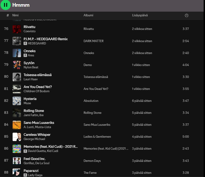Screen dimensions: 205x177
Task: Open artist Musta-Lista
Action: pyautogui.click(x=43, y=127)
